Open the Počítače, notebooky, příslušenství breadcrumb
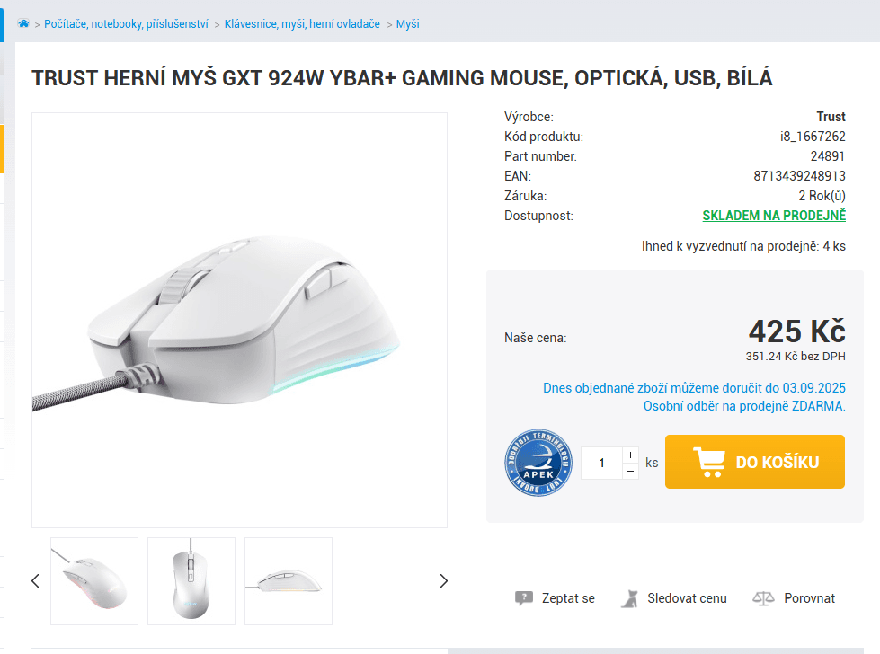This screenshot has height=654, width=880. click(x=126, y=24)
